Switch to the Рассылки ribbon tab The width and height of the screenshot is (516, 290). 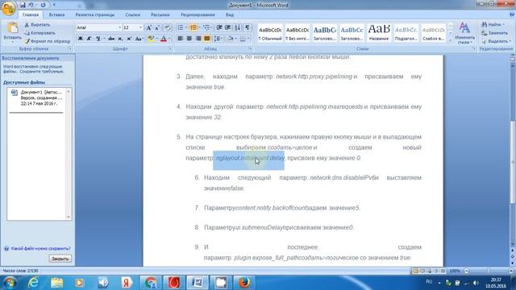pyautogui.click(x=160, y=14)
